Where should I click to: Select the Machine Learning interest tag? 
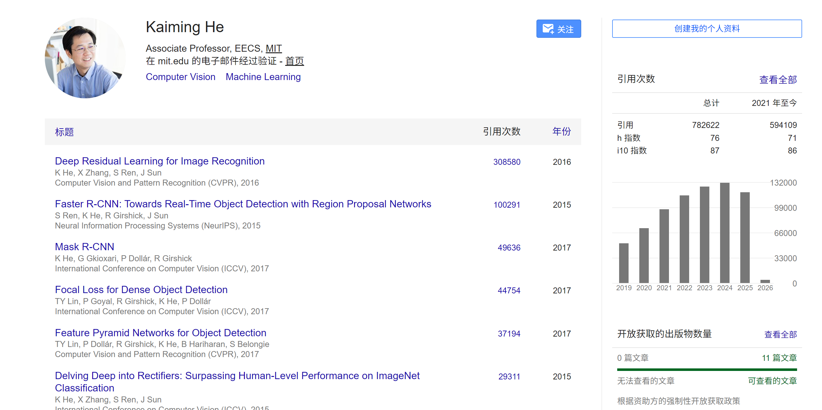click(263, 77)
